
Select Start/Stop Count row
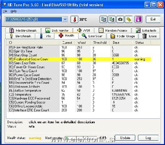coord(80,55)
